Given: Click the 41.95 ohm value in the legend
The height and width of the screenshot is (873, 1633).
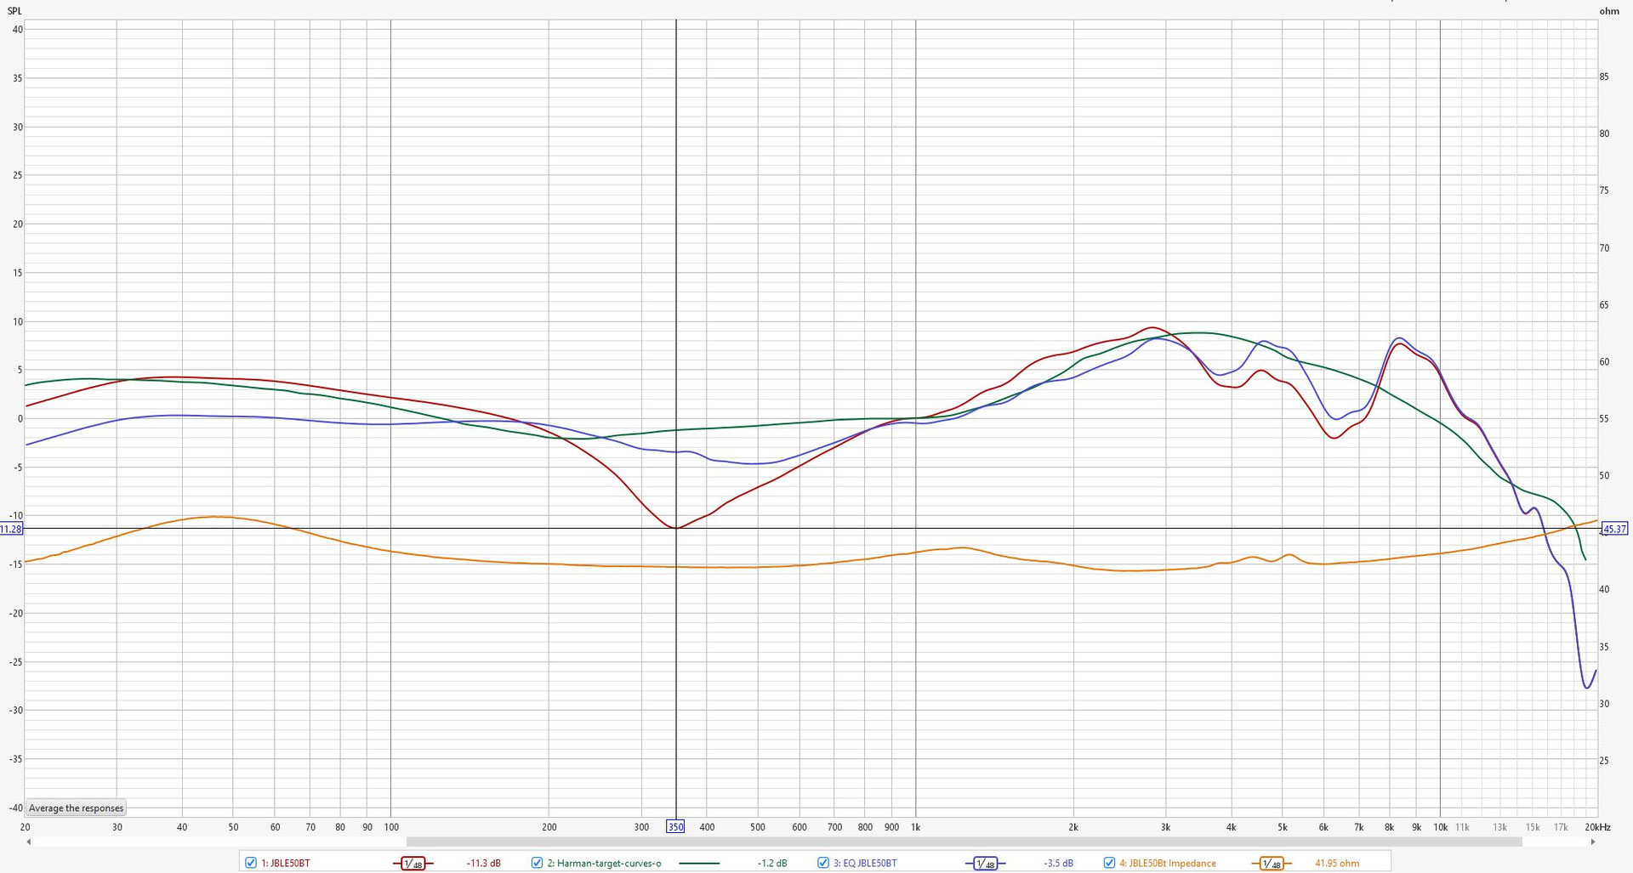Looking at the screenshot, I should coord(1338,863).
